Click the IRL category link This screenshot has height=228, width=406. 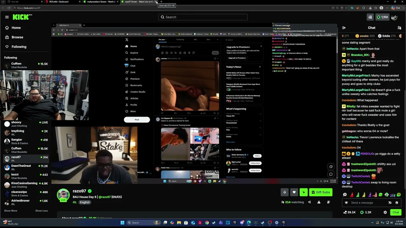[x=75, y=202]
